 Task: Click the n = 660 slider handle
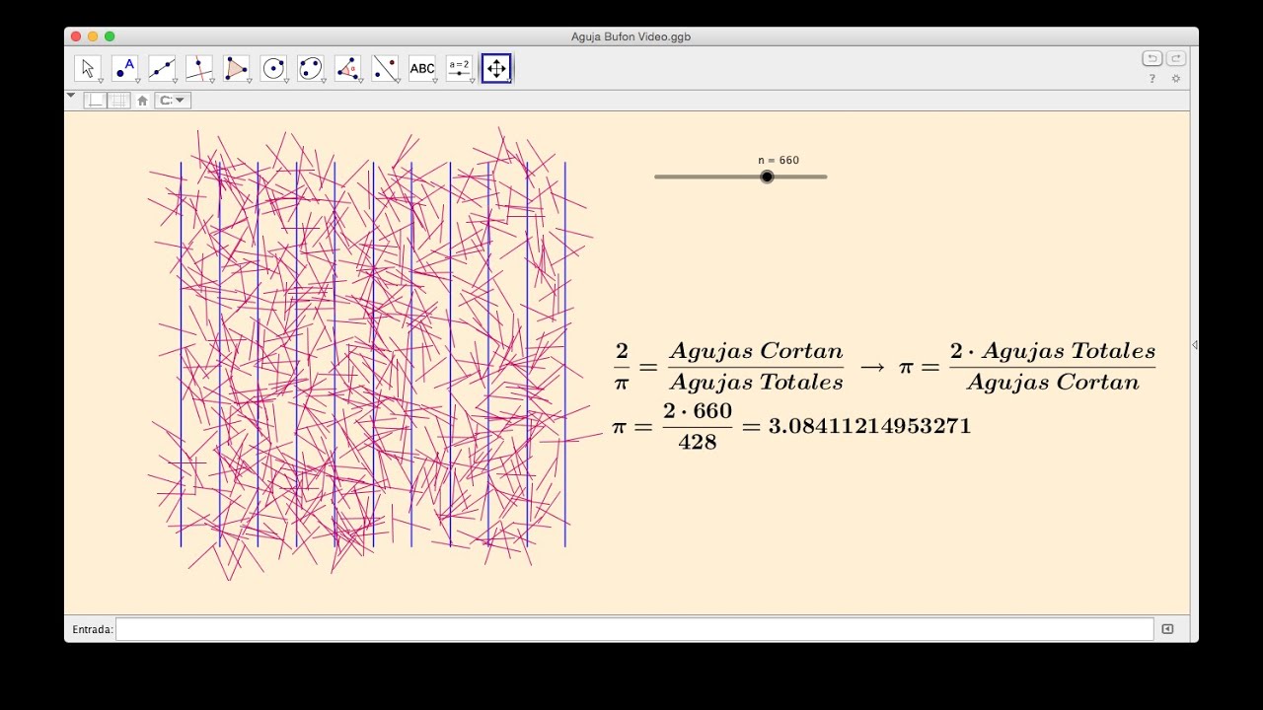767,177
